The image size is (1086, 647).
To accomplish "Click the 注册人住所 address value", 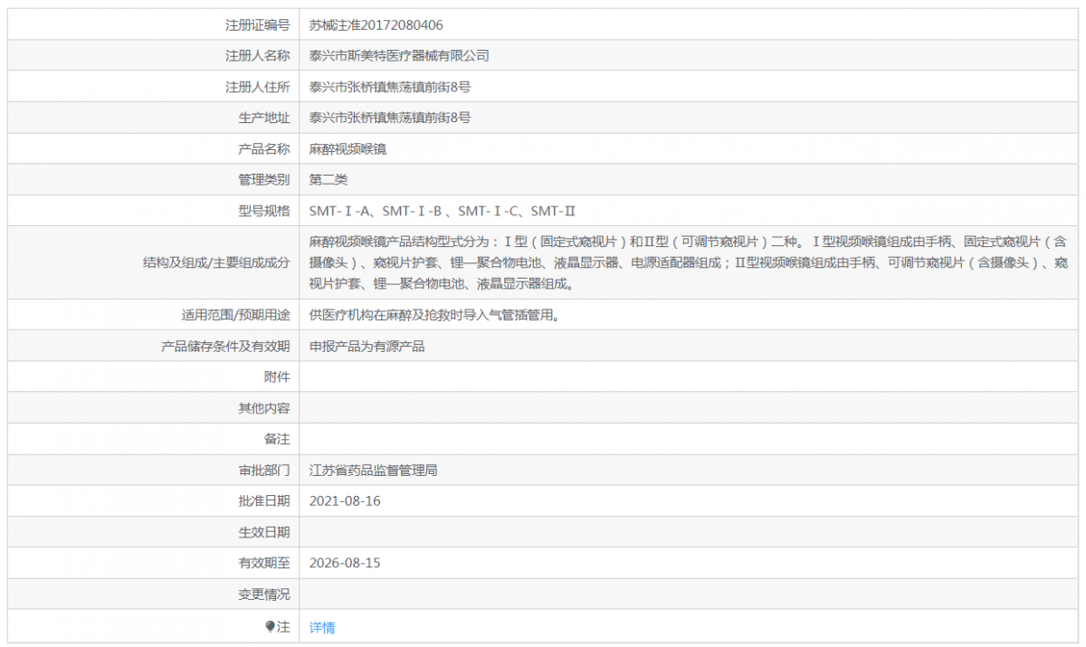I will pos(390,87).
